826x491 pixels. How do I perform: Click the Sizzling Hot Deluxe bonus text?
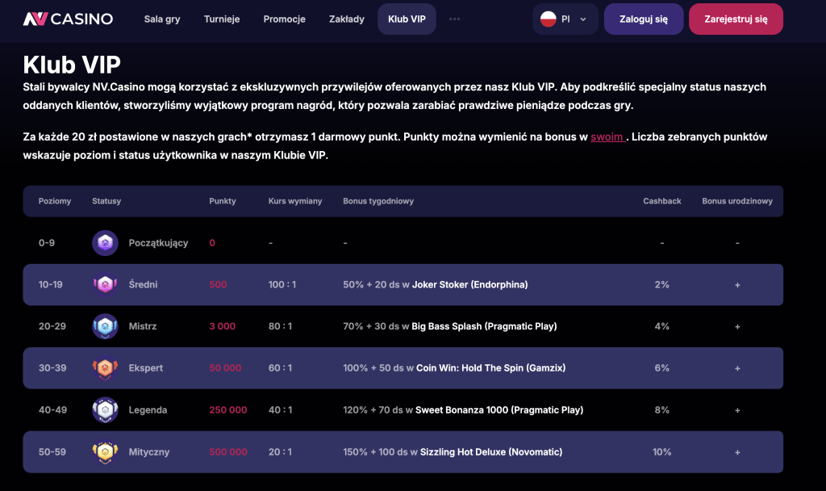click(x=491, y=452)
